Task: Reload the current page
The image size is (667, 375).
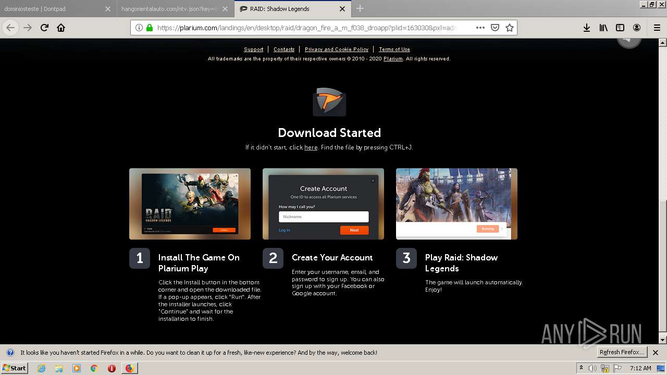Action: [44, 28]
